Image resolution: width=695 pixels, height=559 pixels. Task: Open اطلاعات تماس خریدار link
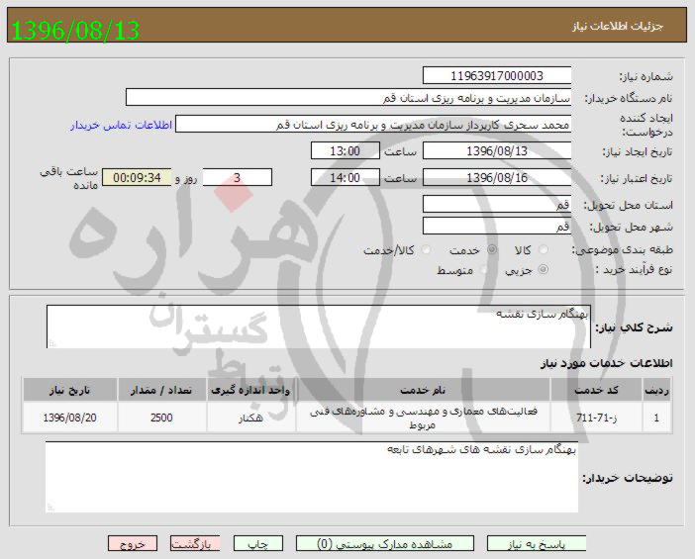(x=121, y=126)
